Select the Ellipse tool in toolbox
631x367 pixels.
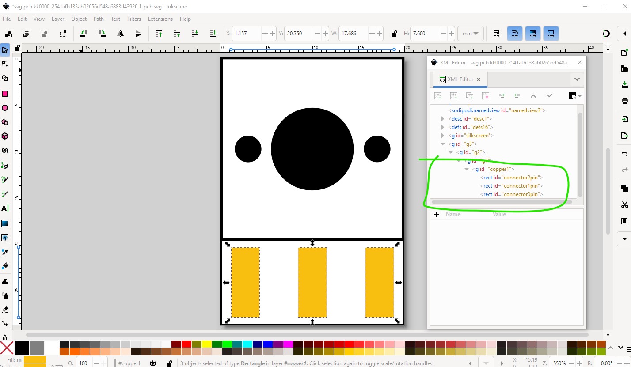tap(5, 108)
